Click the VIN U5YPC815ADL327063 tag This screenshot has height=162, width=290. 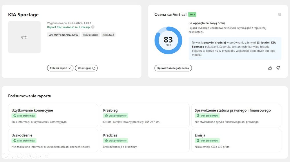coord(64,35)
